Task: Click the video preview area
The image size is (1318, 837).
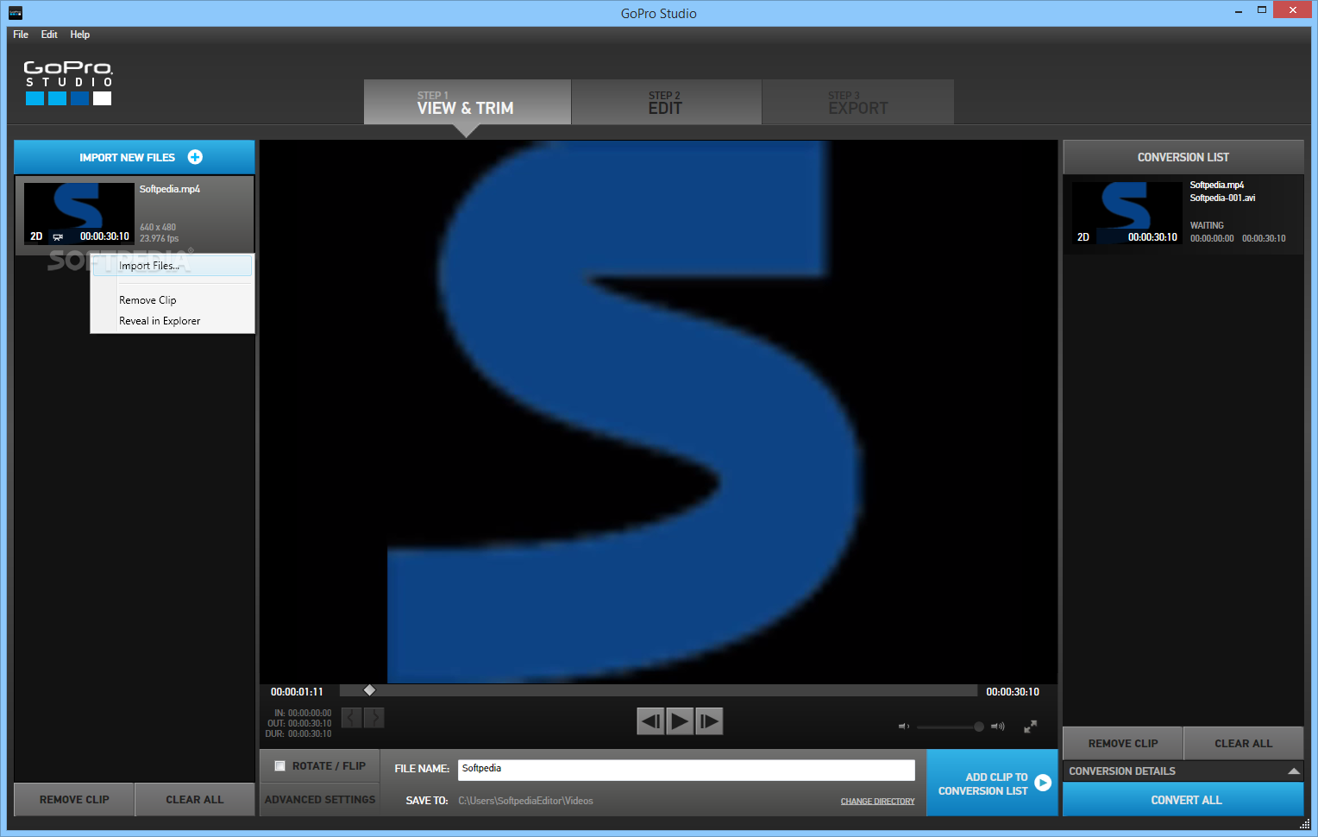Action: (659, 412)
